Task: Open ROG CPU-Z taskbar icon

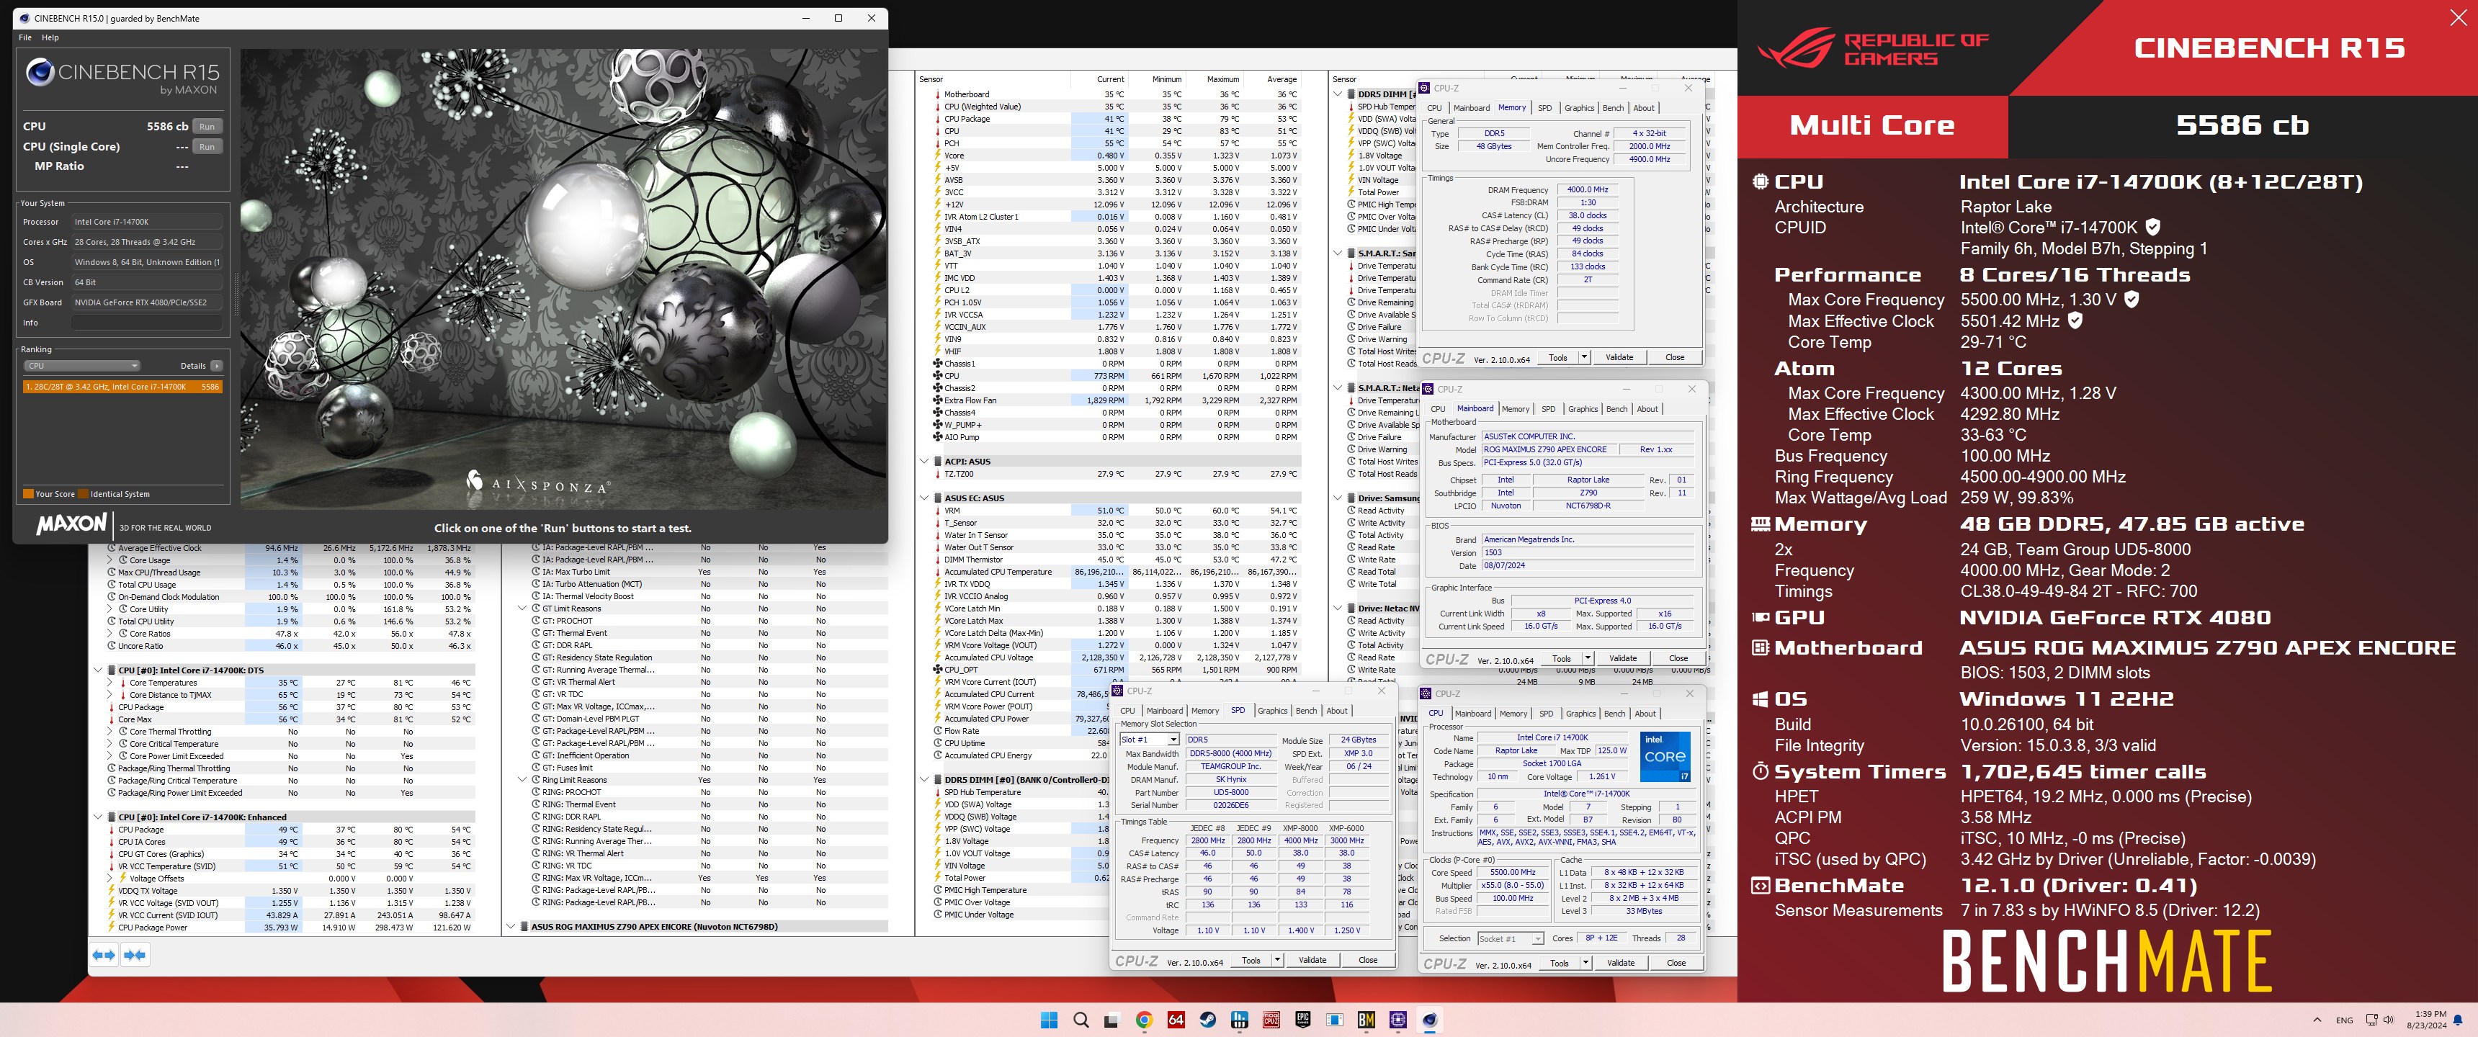Action: click(1271, 1020)
